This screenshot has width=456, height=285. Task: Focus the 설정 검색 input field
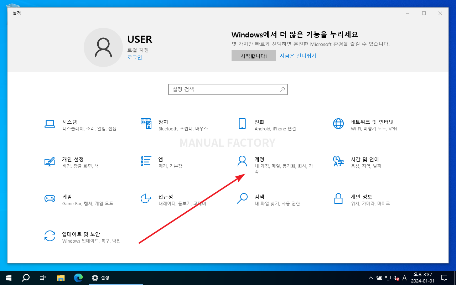[228, 89]
